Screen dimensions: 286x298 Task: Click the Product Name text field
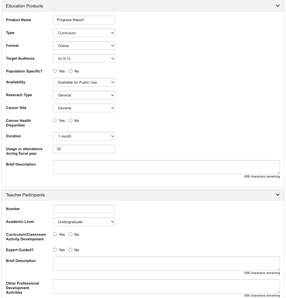84,20
